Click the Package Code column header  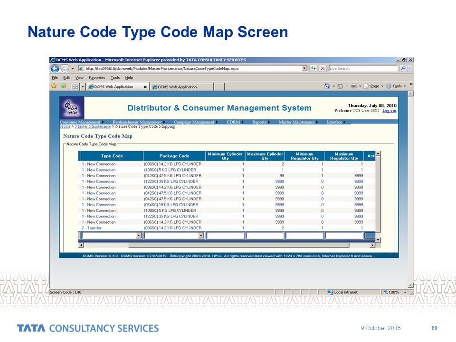pos(174,156)
